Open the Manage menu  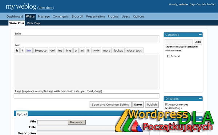44,17
